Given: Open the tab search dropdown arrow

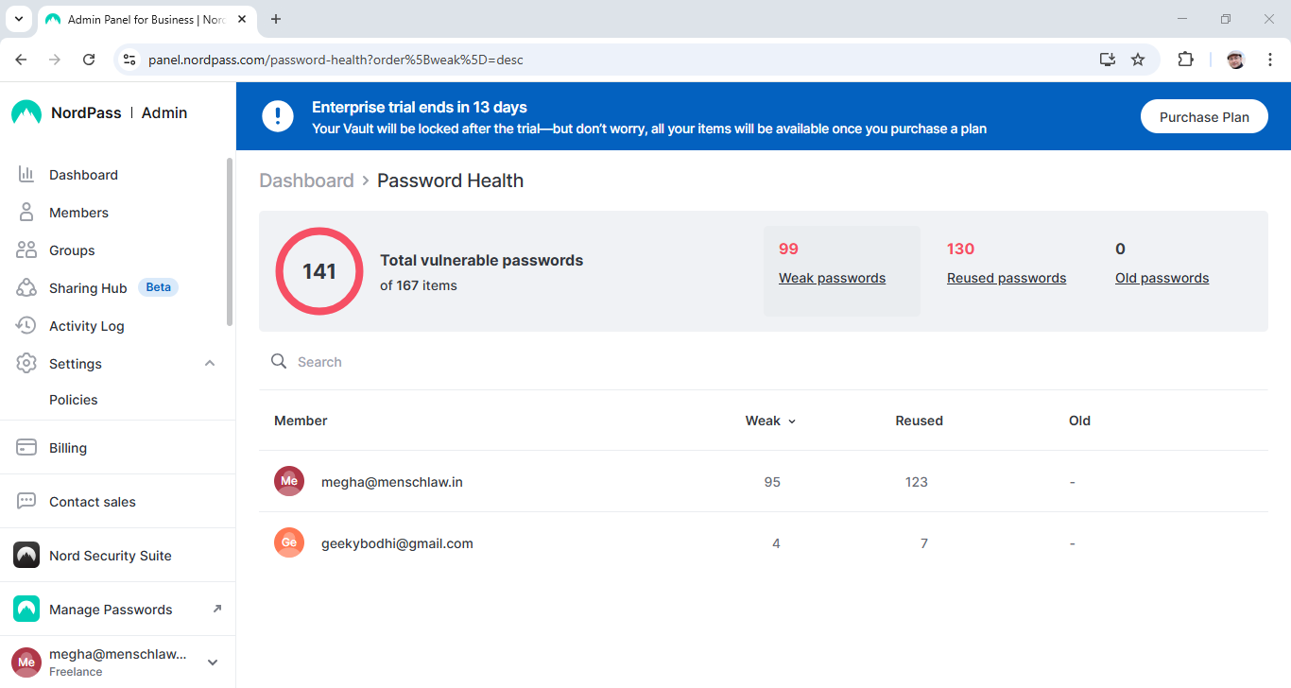Looking at the screenshot, I should pos(18,19).
